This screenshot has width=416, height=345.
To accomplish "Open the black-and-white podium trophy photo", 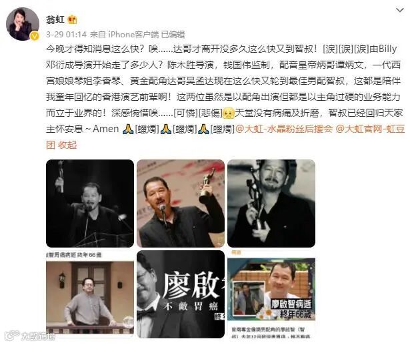I will click(90, 204).
